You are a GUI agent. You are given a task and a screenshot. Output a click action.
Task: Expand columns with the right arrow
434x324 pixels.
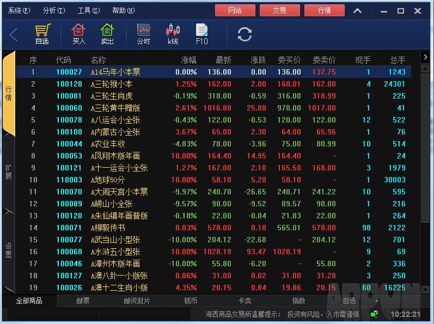click(x=425, y=57)
